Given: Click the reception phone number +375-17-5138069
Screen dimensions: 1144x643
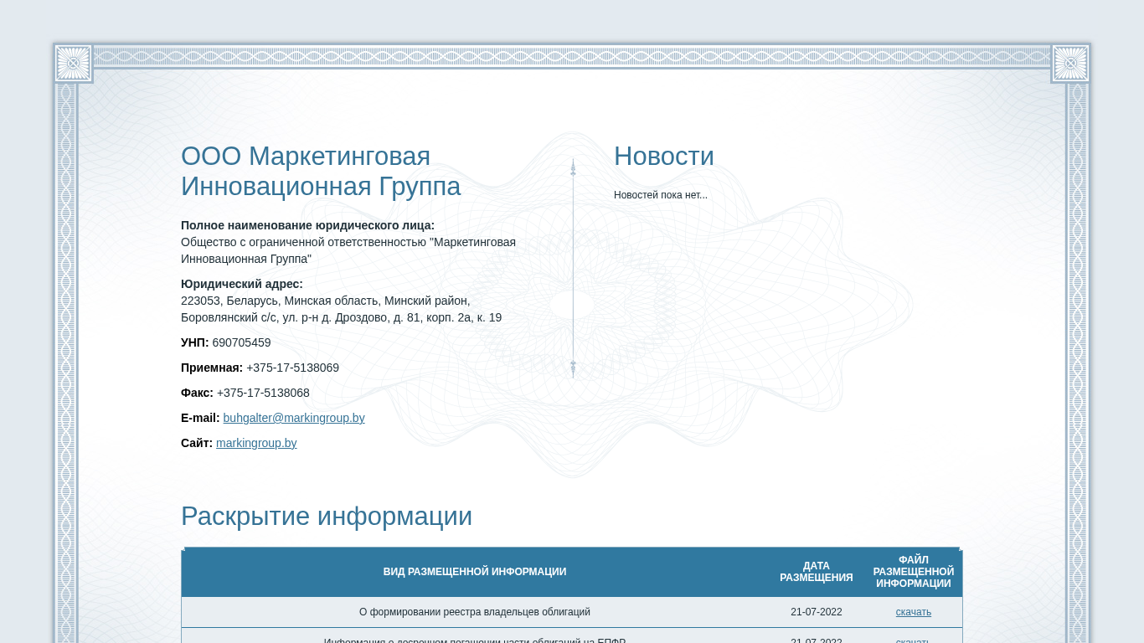Looking at the screenshot, I should point(292,368).
